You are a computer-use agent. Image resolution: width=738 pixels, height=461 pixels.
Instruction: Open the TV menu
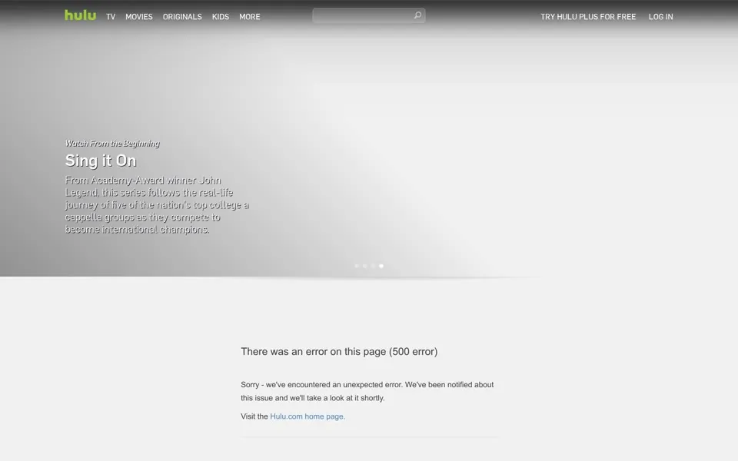(111, 17)
